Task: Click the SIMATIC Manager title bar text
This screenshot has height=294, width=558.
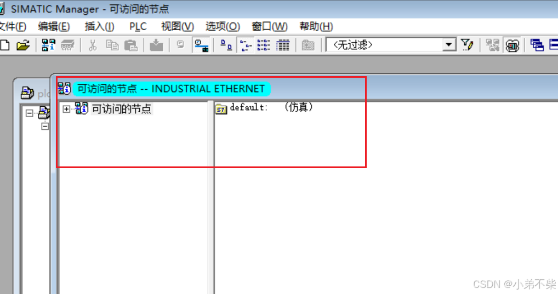Action: 90,9
